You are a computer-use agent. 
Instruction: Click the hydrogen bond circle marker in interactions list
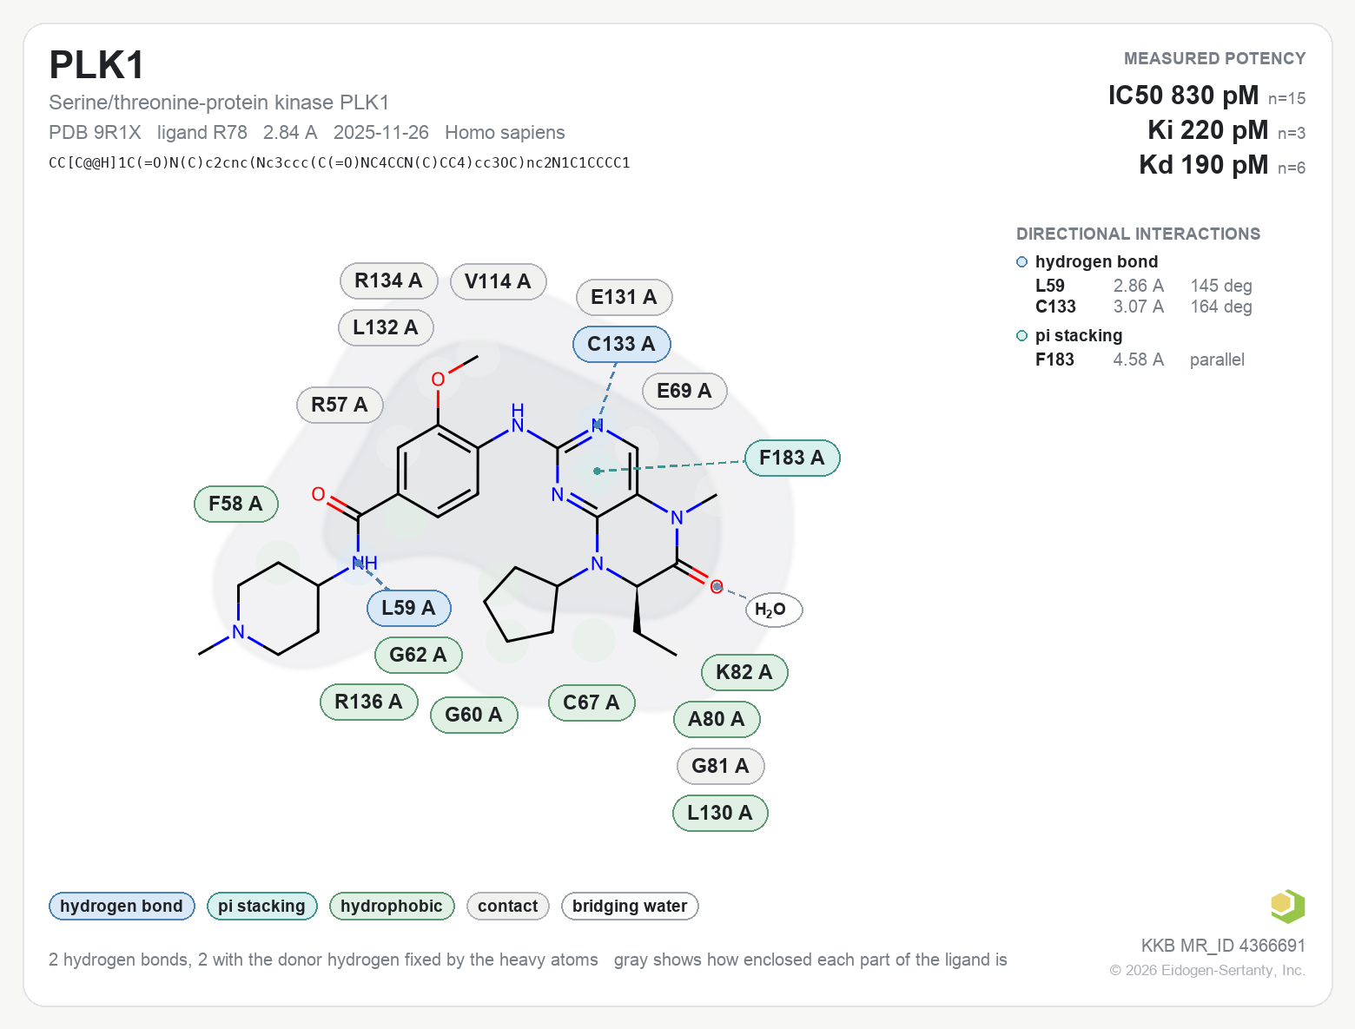click(1022, 262)
